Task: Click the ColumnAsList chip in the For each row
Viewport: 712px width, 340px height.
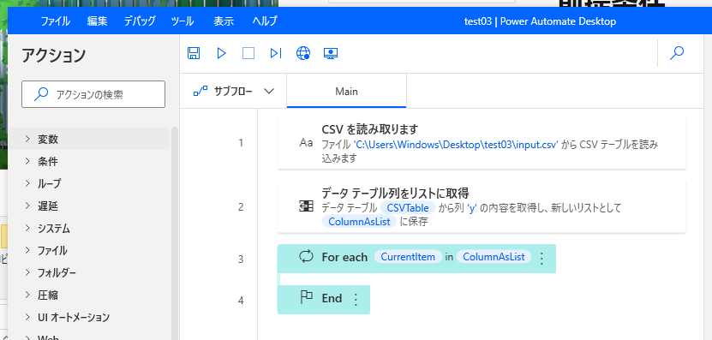Action: (494, 256)
